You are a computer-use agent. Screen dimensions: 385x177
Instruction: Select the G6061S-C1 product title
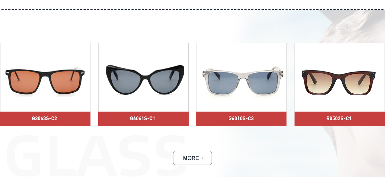tap(142, 119)
